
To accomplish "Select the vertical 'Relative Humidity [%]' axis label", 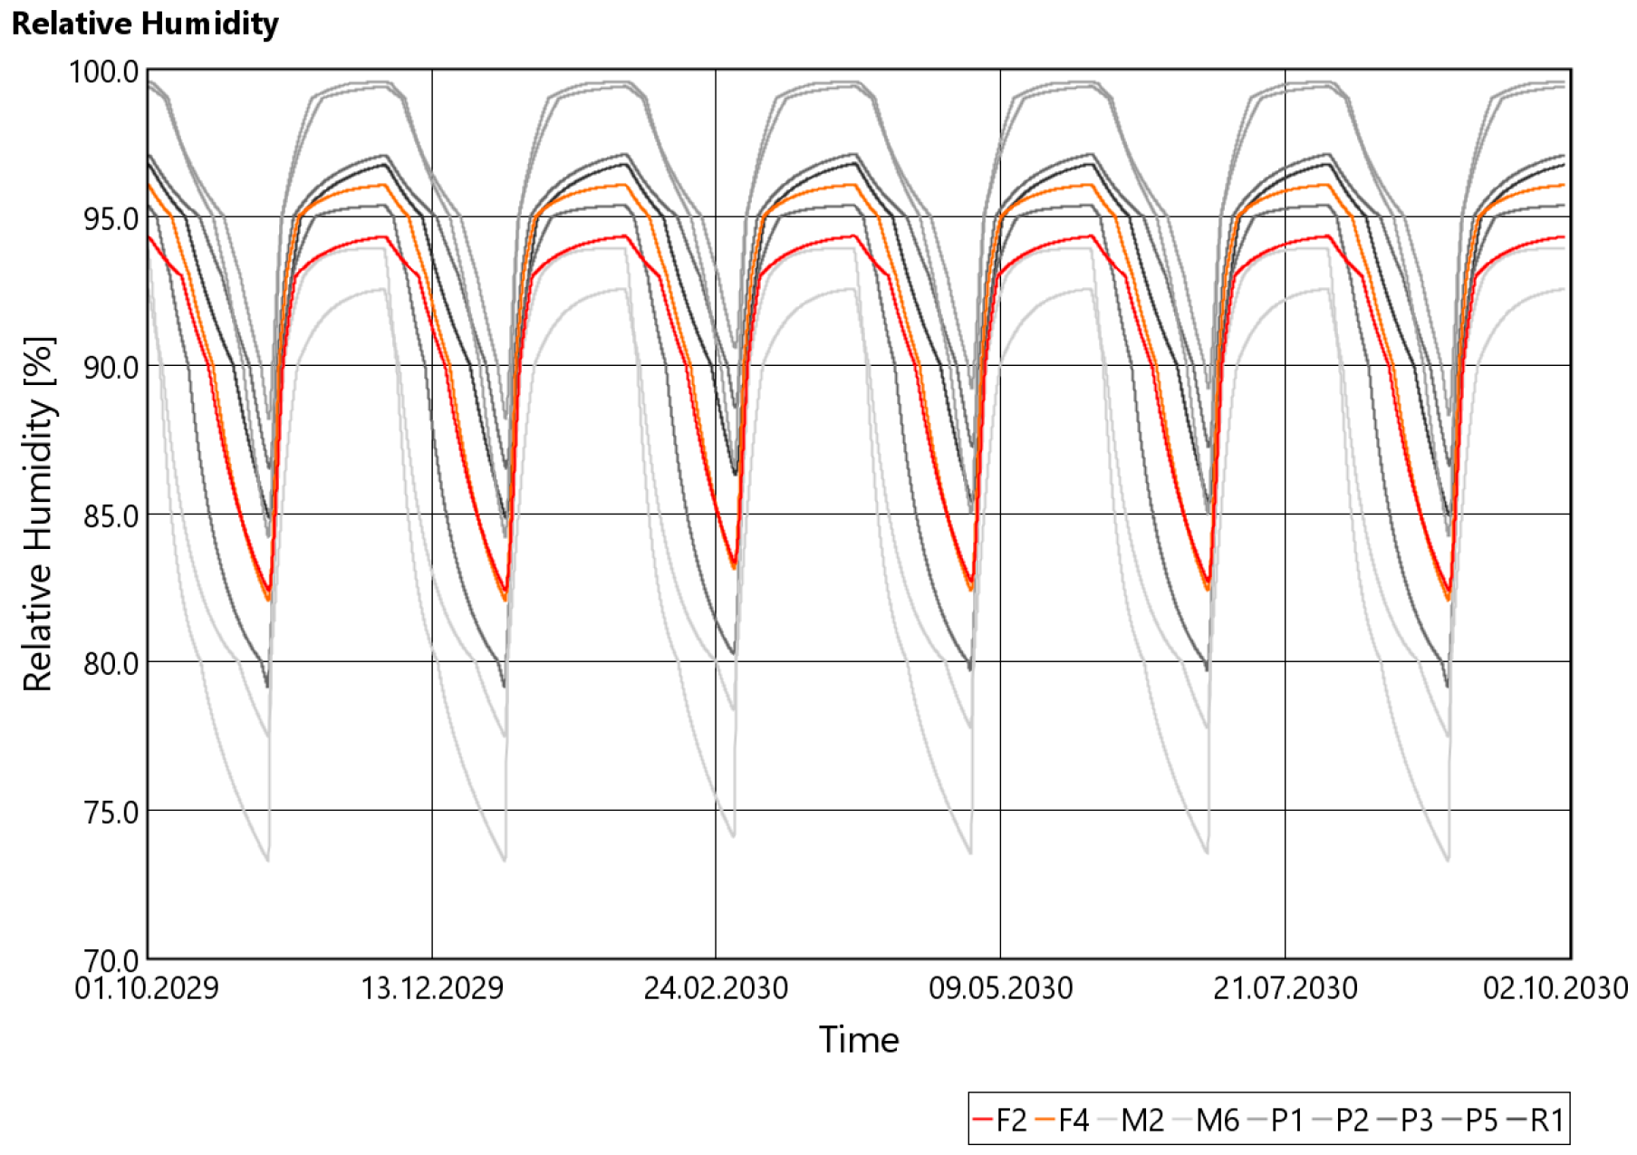I will point(38,515).
